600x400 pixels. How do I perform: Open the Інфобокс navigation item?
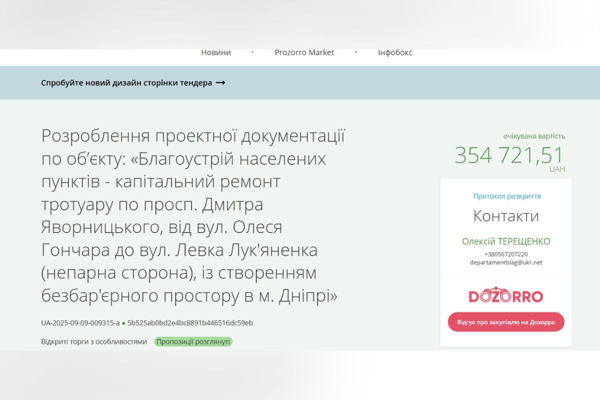(395, 52)
